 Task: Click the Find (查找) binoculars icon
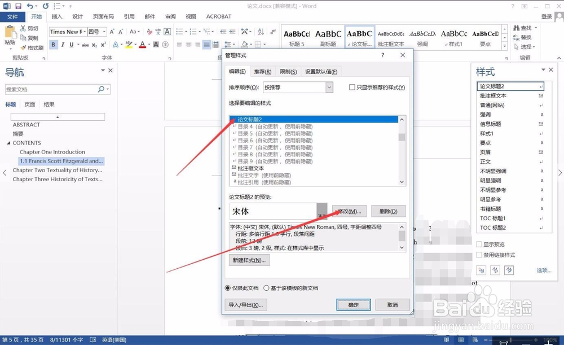click(517, 28)
